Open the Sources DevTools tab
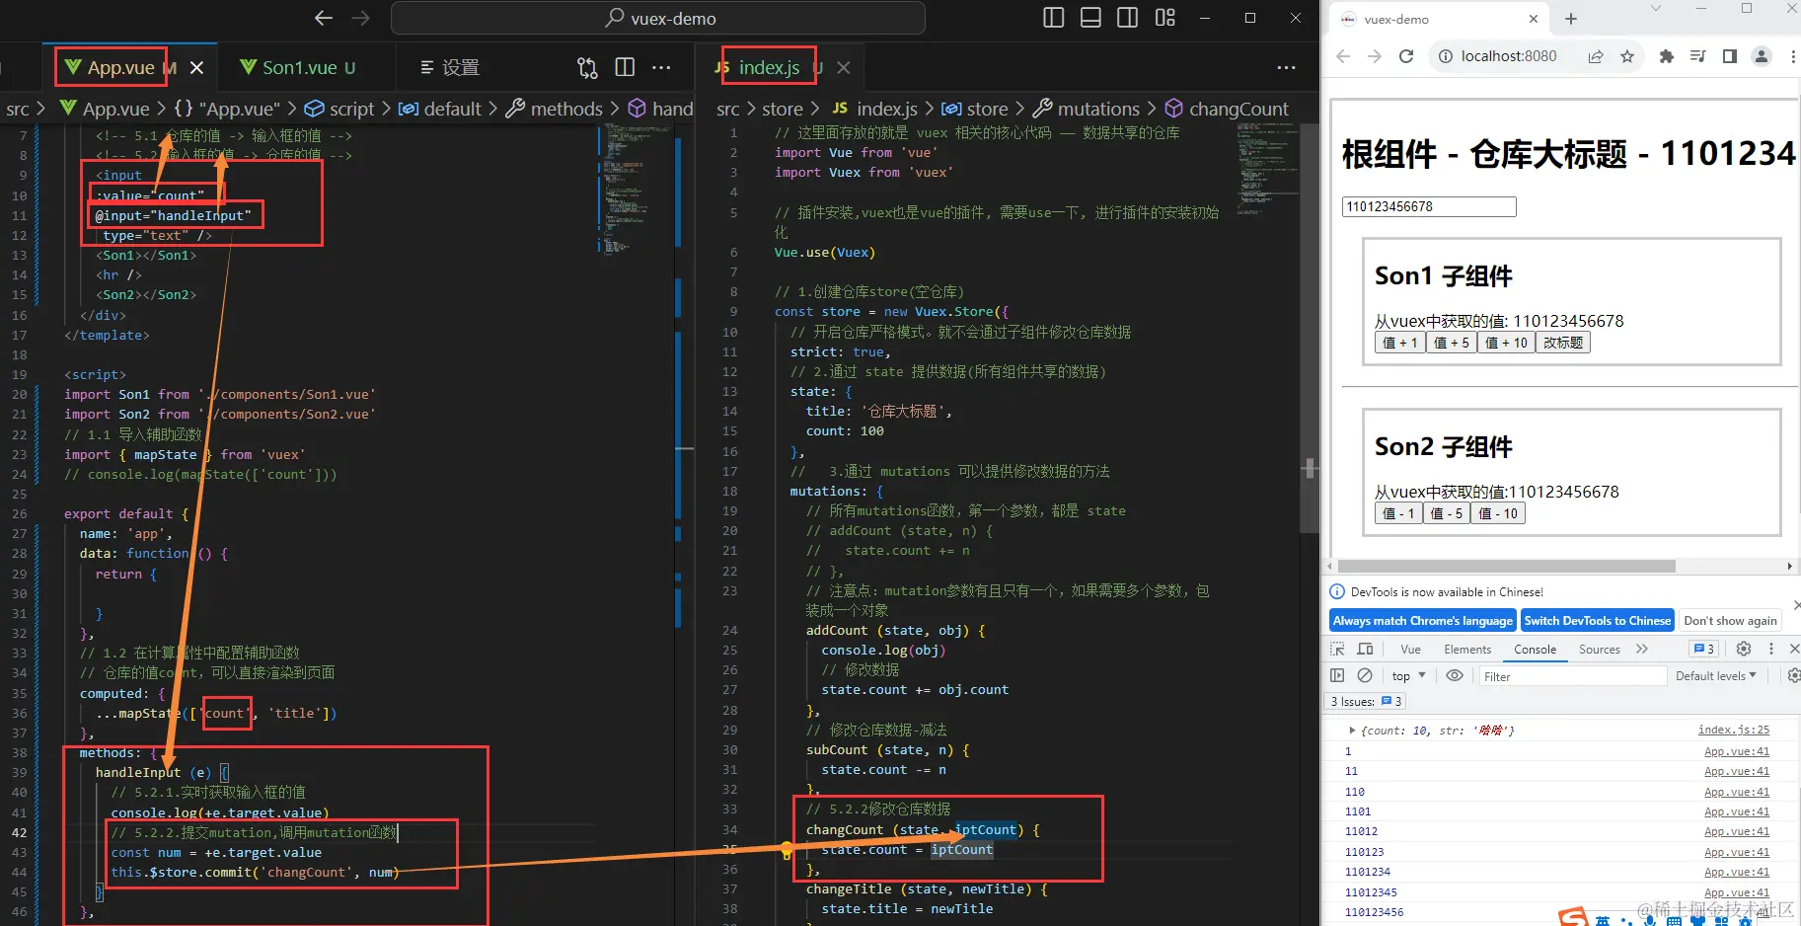 pos(1599,649)
